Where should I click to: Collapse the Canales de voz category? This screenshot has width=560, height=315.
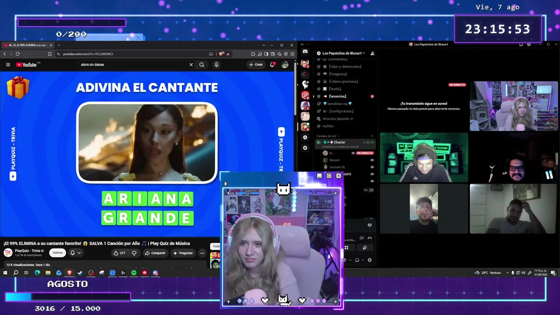pyautogui.click(x=327, y=136)
